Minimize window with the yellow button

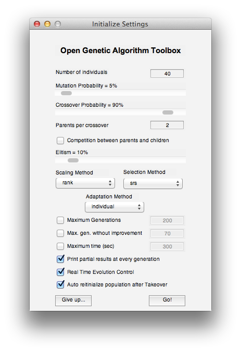pos(47,24)
